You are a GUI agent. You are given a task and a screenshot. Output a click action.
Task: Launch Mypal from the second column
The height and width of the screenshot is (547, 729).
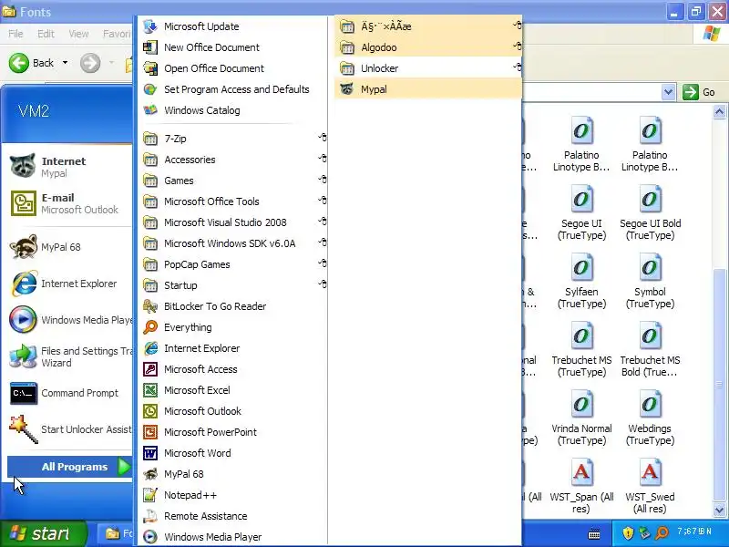click(427, 89)
